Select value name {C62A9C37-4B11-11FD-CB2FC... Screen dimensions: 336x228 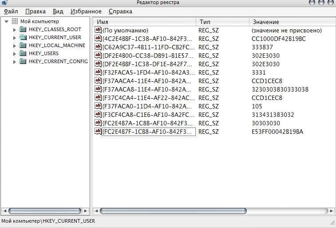click(x=149, y=47)
